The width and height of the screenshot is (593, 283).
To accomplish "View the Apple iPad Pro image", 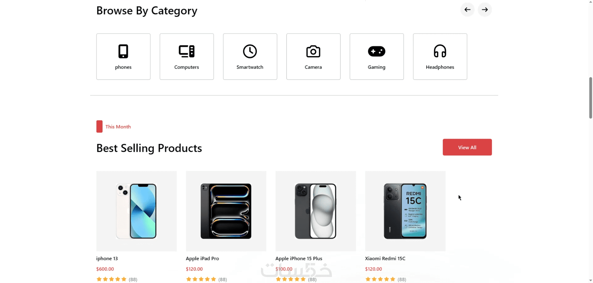I will click(x=226, y=211).
